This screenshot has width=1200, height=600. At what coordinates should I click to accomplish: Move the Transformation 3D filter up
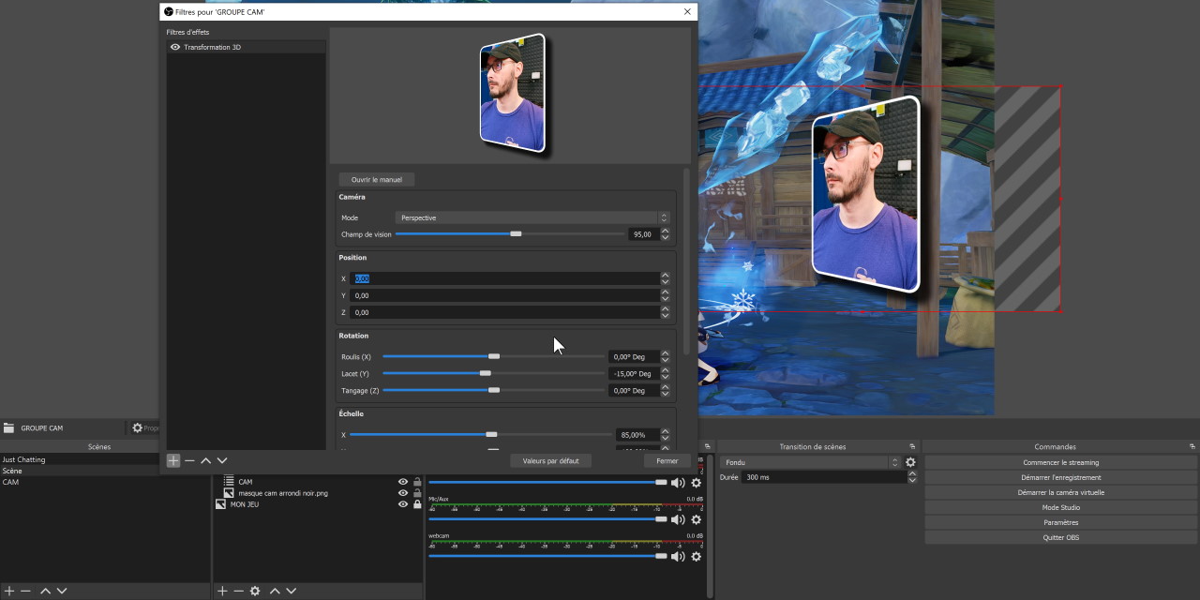[x=206, y=460]
